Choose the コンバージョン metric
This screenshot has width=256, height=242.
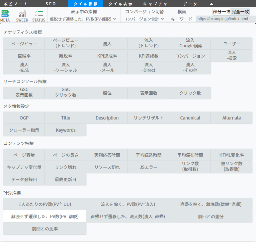tap(190, 56)
